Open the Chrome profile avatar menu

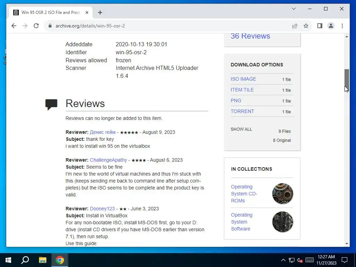[331, 26]
